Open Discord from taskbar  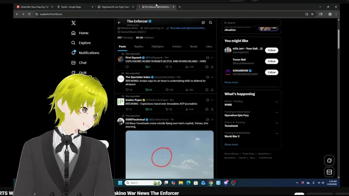click(x=226, y=183)
